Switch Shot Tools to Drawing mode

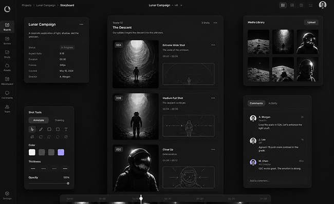click(60, 120)
